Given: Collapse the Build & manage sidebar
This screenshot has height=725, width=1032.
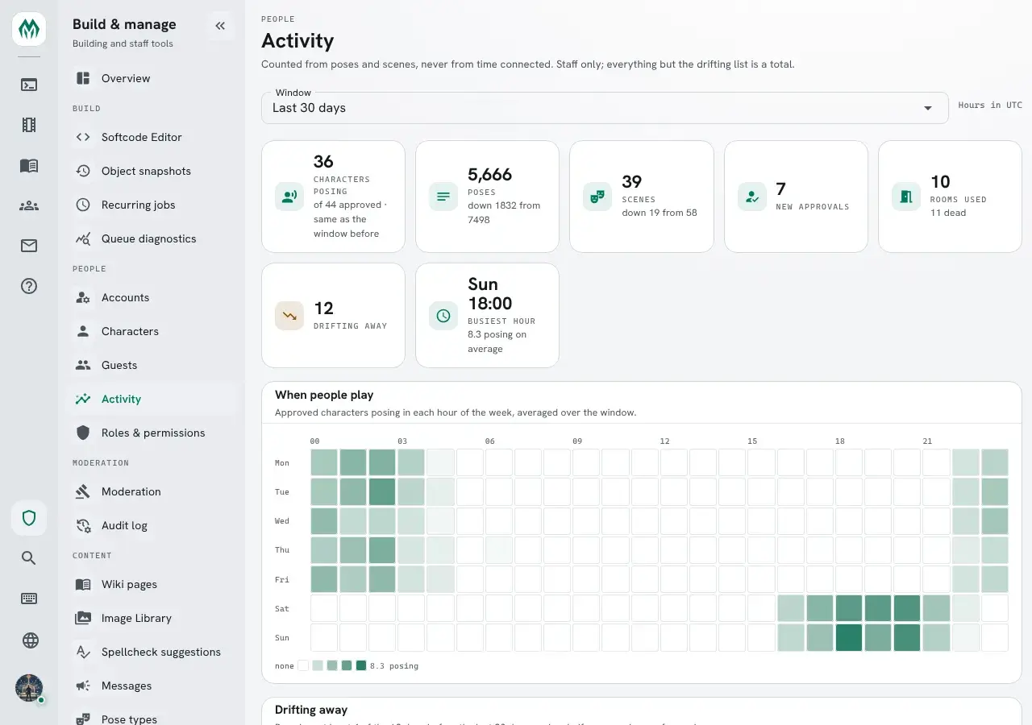Looking at the screenshot, I should 220,26.
